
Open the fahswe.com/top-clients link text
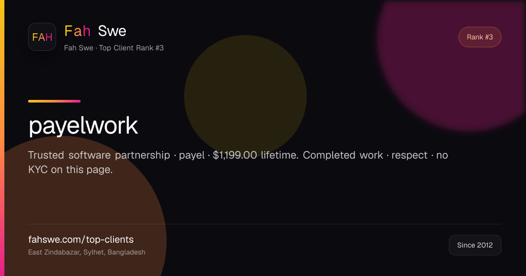[81, 240]
